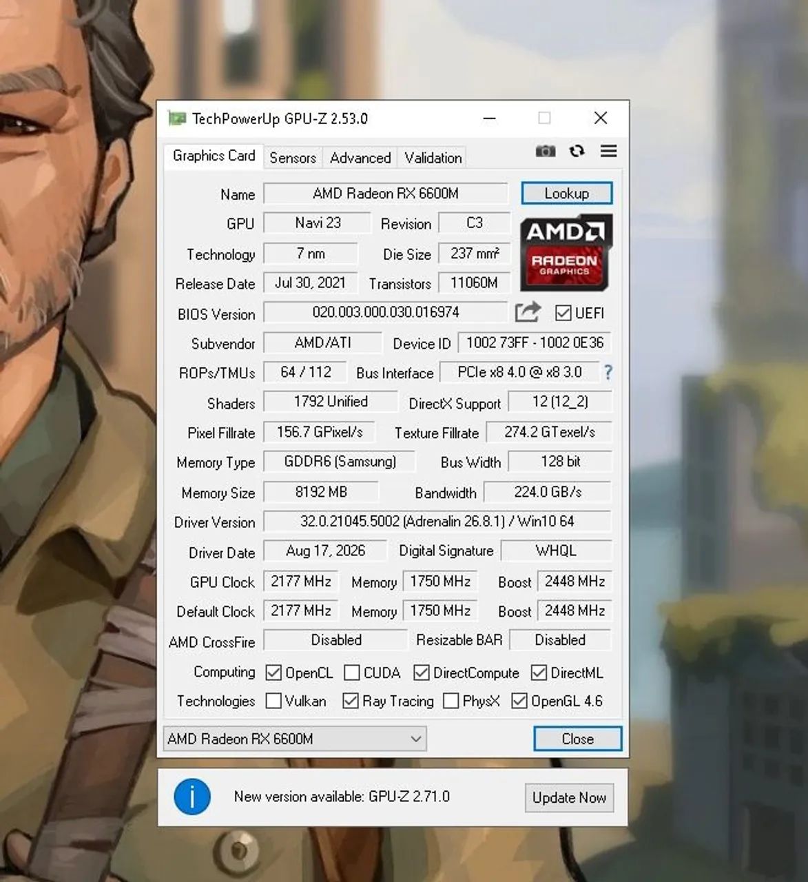This screenshot has width=808, height=882.
Task: Enable the CUDA checkbox
Action: tap(351, 673)
